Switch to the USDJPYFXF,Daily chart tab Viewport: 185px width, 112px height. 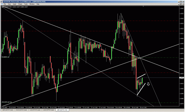click(35, 110)
